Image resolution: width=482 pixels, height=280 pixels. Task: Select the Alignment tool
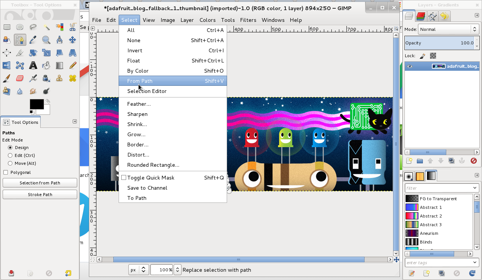click(x=7, y=53)
